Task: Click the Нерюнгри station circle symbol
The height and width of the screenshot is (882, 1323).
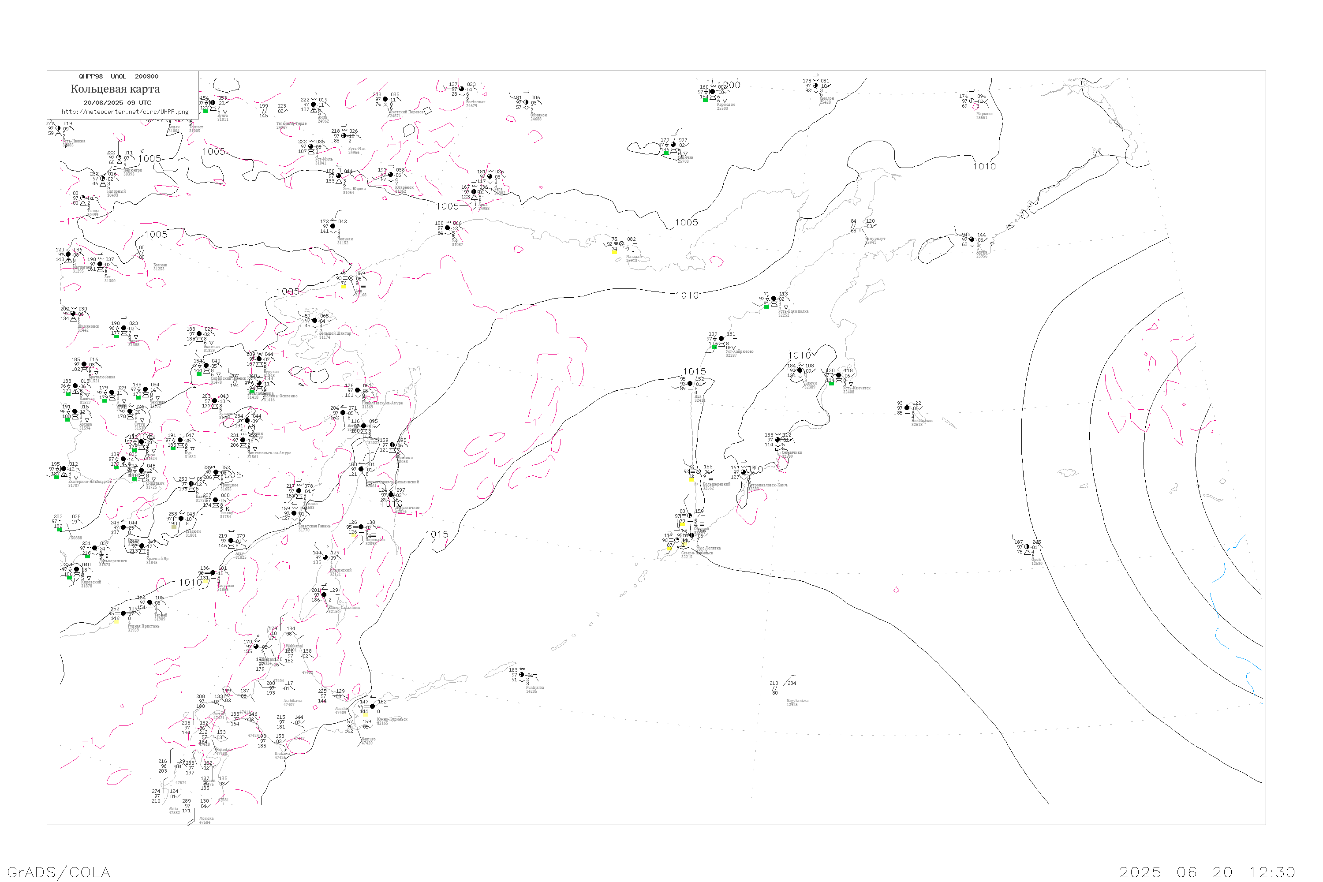Action: pyautogui.click(x=119, y=157)
